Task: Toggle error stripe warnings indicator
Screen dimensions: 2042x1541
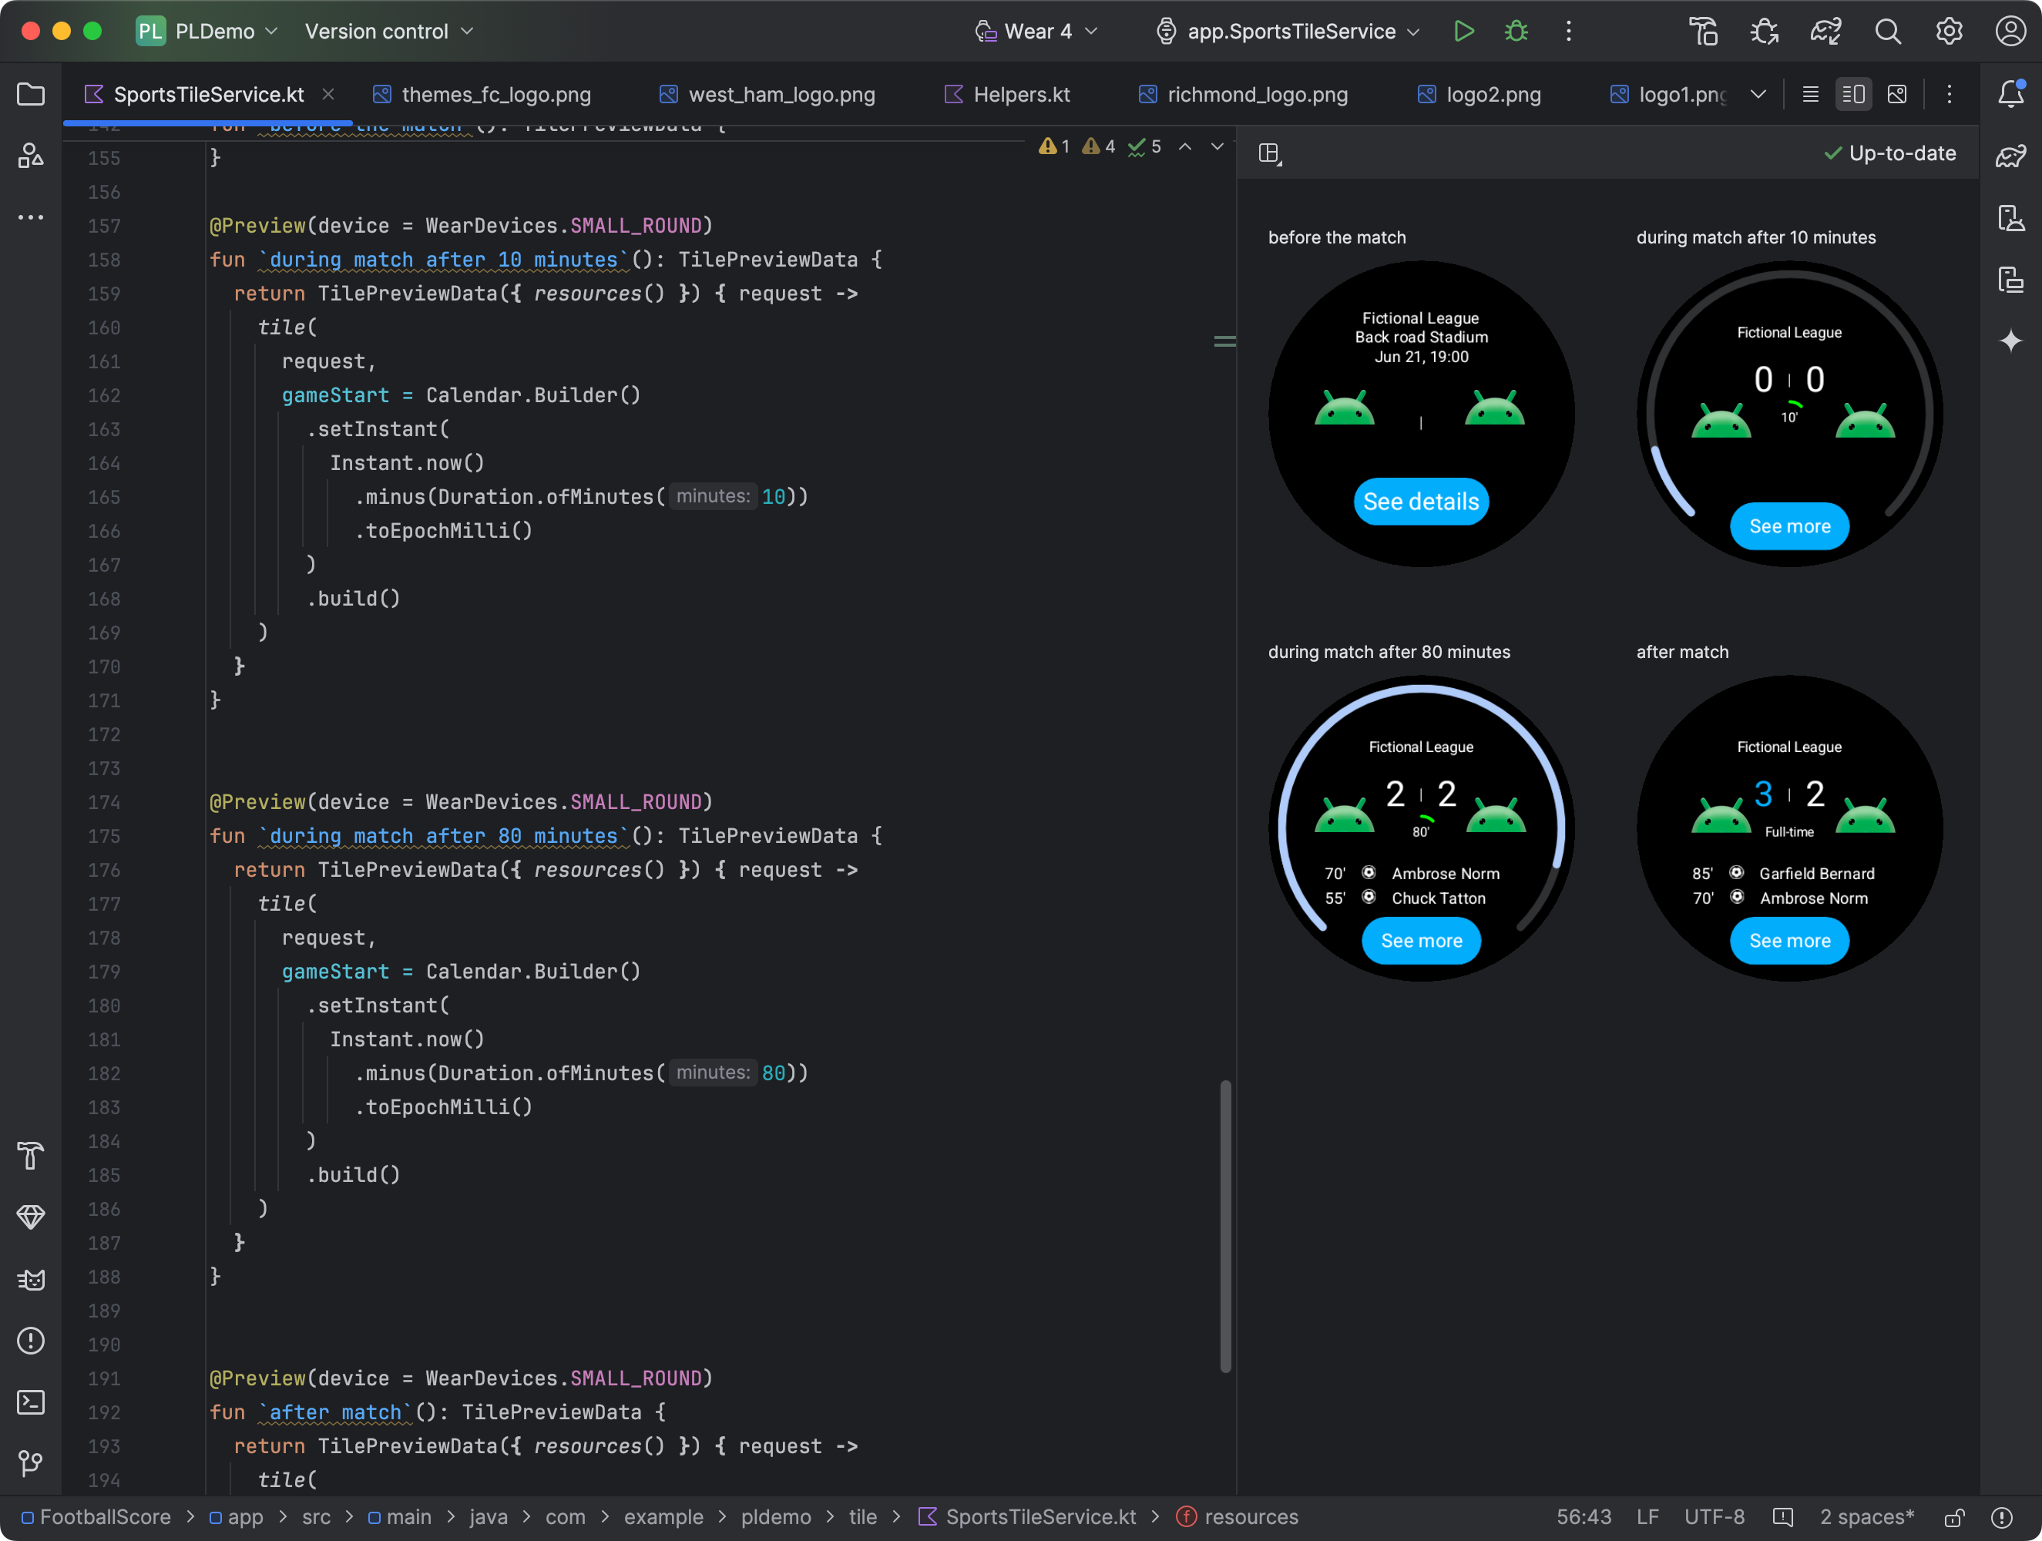Action: 1103,150
